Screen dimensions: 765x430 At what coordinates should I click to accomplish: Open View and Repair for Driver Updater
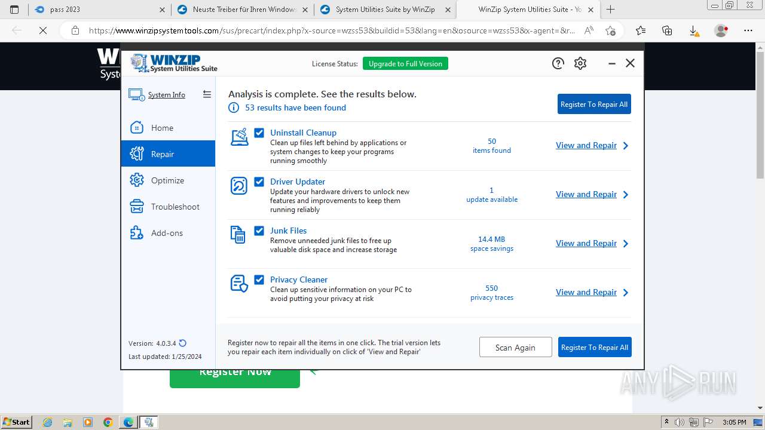586,195
